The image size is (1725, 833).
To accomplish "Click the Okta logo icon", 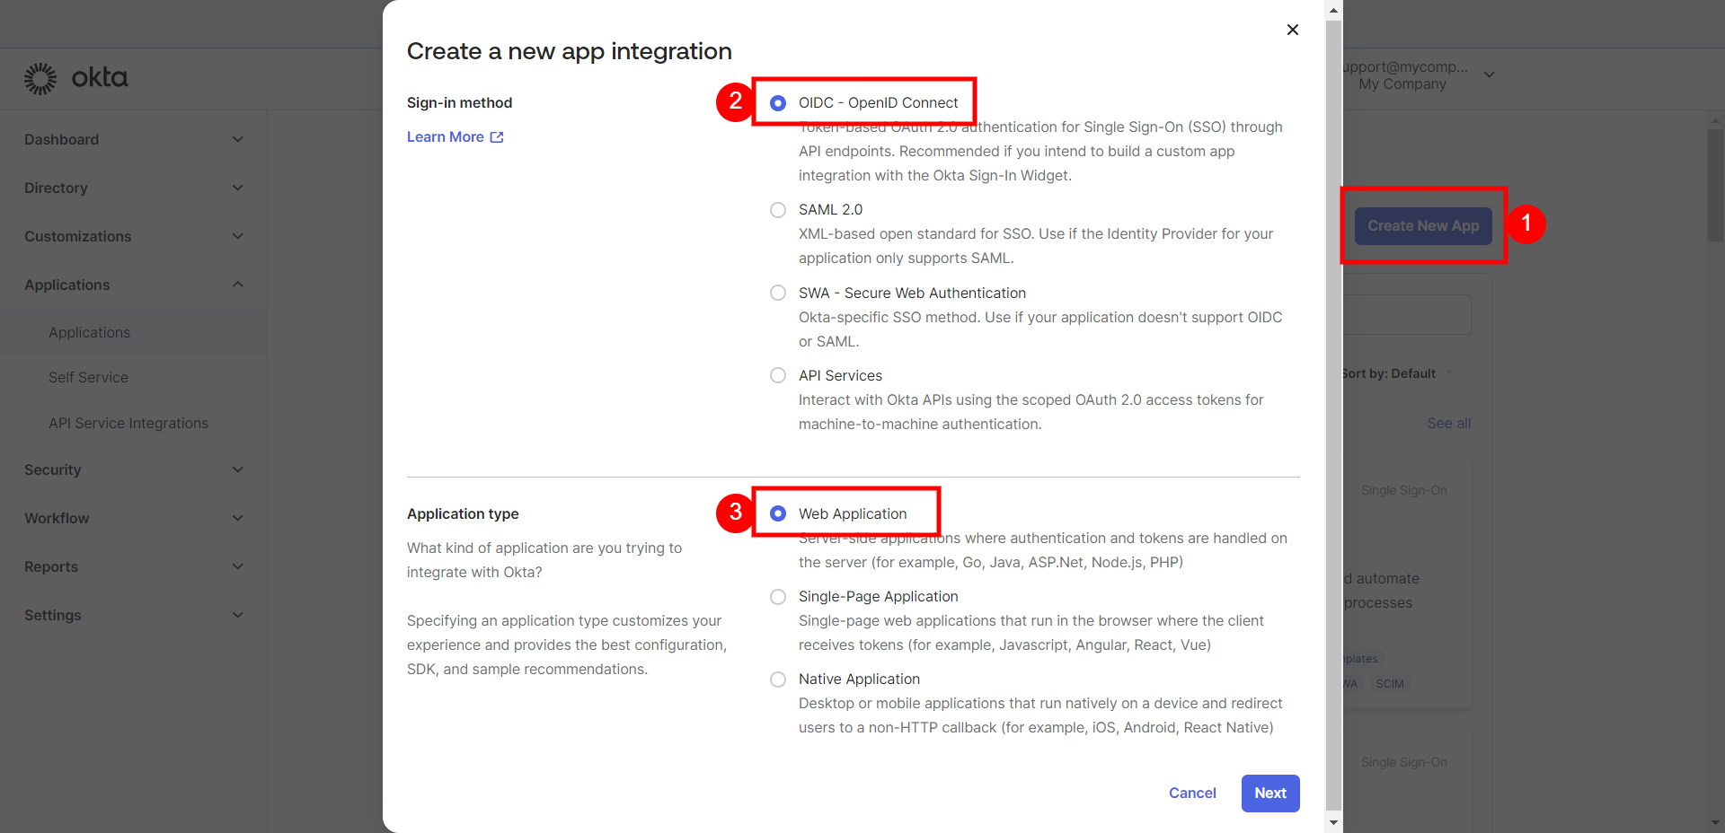I will point(40,79).
